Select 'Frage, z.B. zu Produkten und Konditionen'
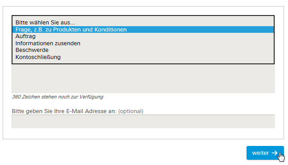288x165 pixels. click(143, 30)
